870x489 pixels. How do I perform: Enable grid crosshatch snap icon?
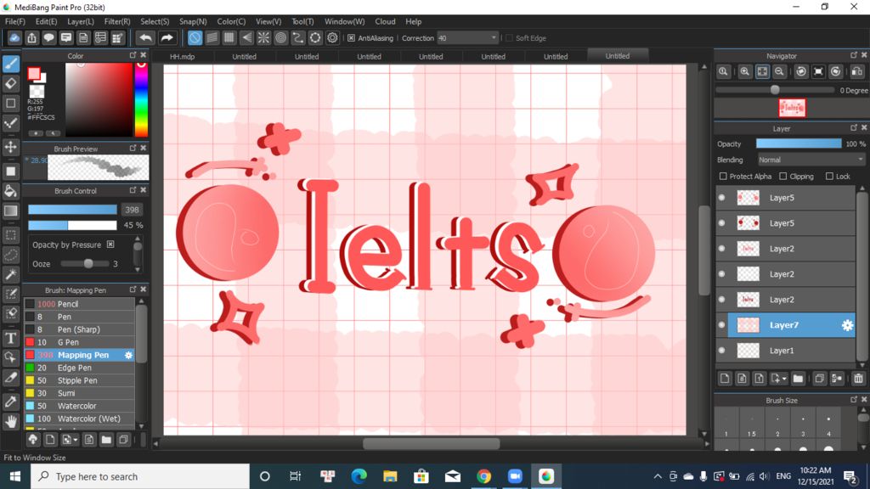[x=229, y=37]
